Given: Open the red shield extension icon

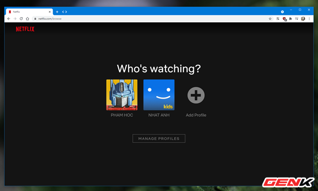Looking at the screenshot, I should click(284, 19).
